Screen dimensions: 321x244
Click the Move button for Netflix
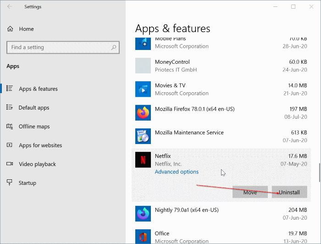pyautogui.click(x=250, y=192)
